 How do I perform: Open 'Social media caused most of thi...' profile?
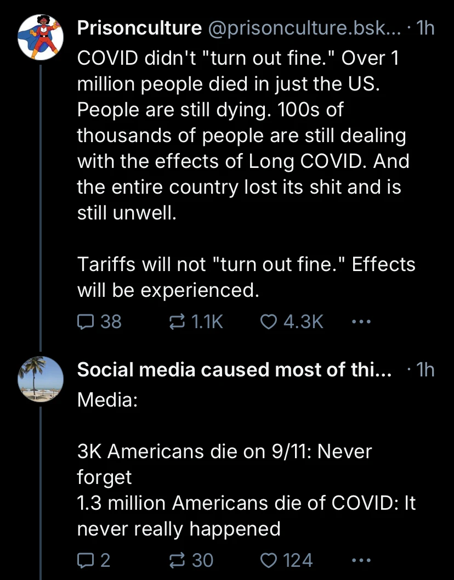[234, 370]
